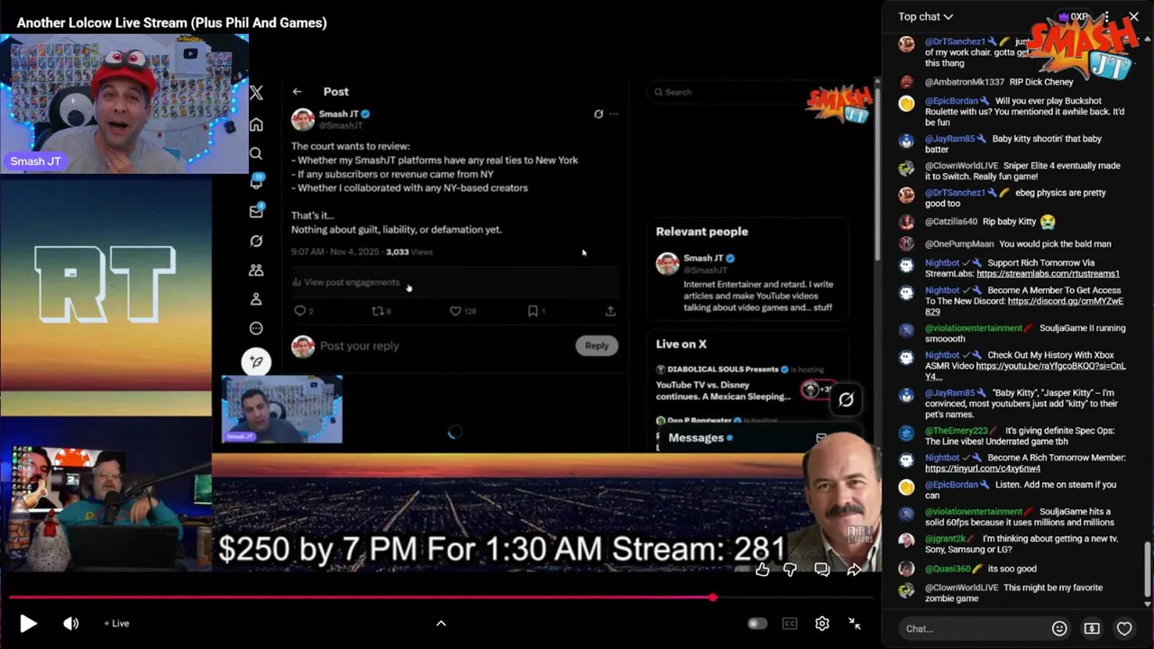Click @TheEmery223 username in chat
1154x649 pixels.
957,432
